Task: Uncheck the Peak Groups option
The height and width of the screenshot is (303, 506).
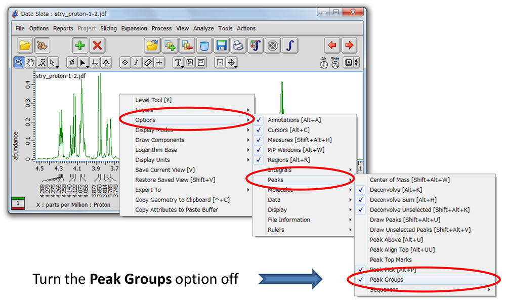Action: (x=387, y=280)
